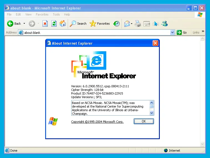Open the Forward history dropdown arrow

[x=39, y=24]
